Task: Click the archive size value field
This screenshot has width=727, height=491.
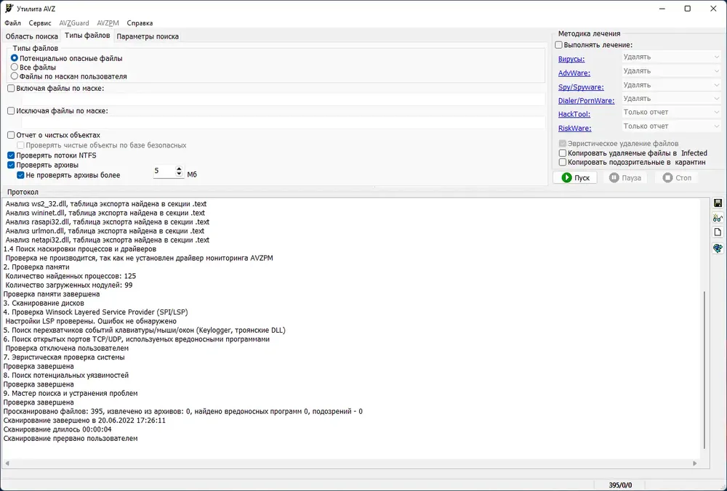Action: click(164, 171)
